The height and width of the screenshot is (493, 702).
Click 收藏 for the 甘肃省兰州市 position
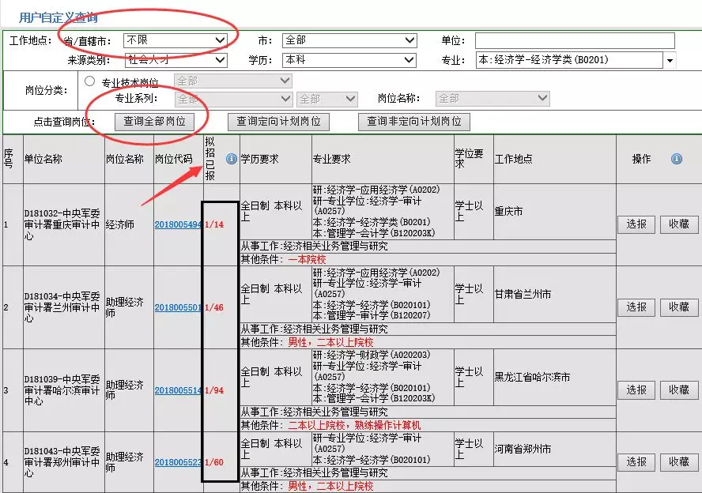679,307
